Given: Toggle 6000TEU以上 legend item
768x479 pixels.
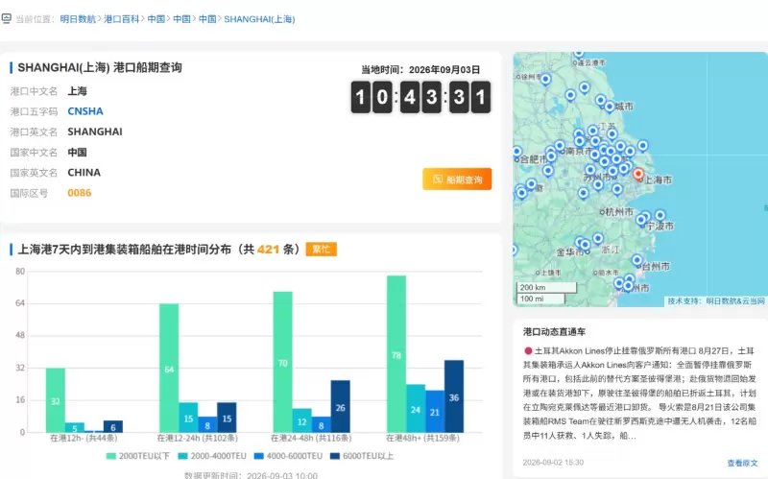Looking at the screenshot, I should click(x=362, y=456).
